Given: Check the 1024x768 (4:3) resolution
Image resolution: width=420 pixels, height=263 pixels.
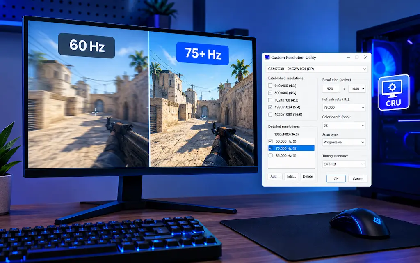Looking at the screenshot, I should 270,100.
